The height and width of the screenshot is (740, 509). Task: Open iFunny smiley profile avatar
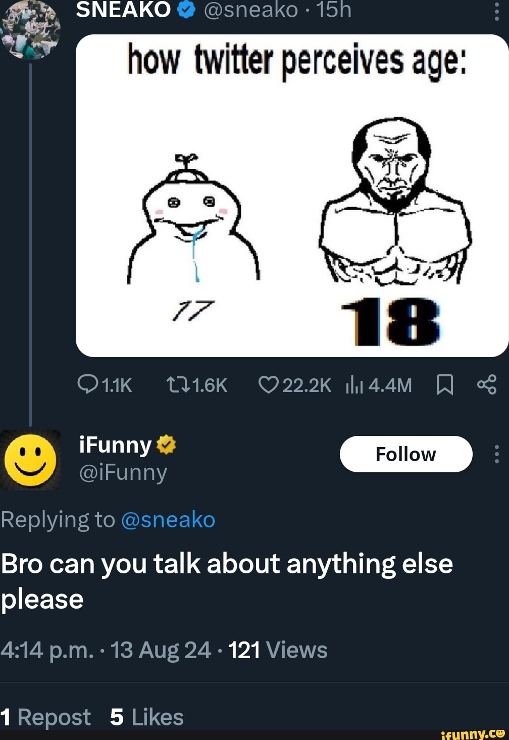30,460
